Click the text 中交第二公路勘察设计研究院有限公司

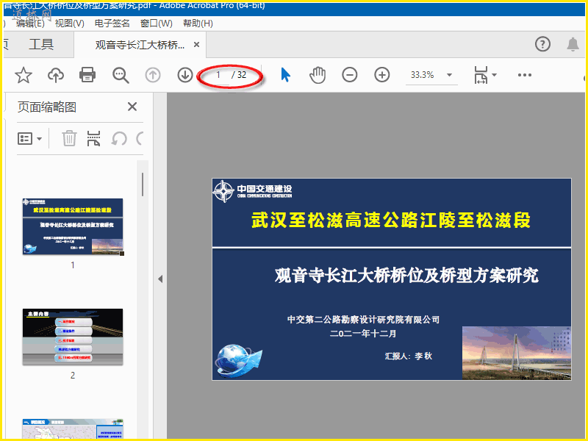pos(363,320)
